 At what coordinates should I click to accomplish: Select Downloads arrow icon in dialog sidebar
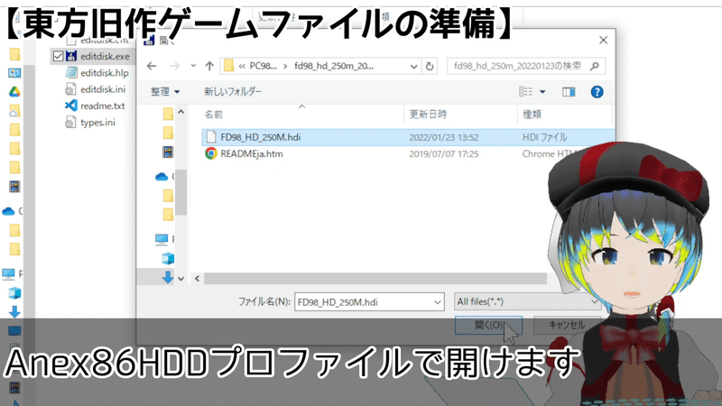click(168, 277)
